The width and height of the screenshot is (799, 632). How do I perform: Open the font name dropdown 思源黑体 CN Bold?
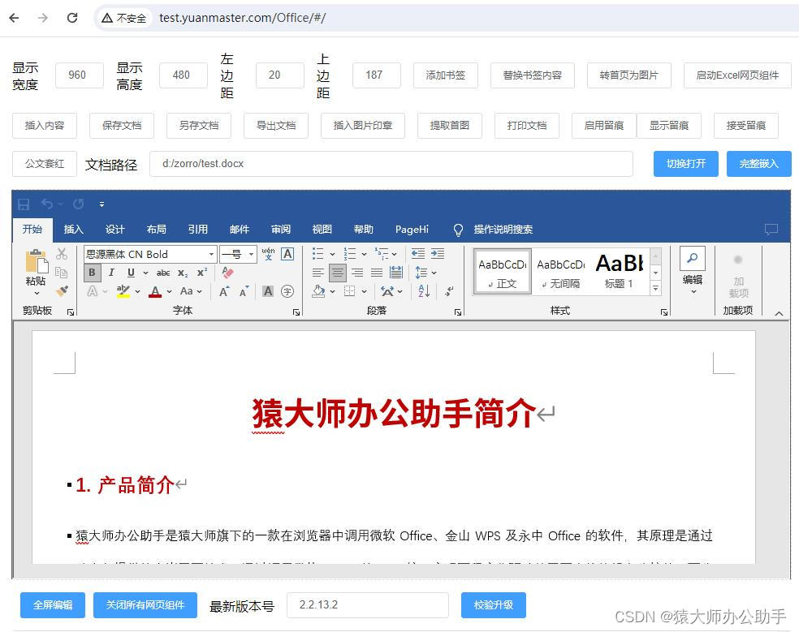210,254
